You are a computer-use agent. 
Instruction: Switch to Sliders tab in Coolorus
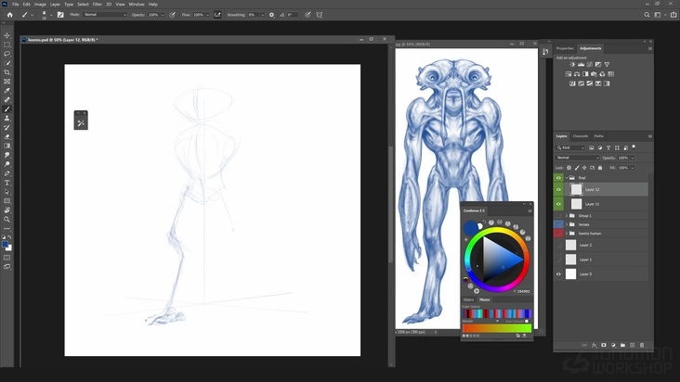click(x=468, y=299)
